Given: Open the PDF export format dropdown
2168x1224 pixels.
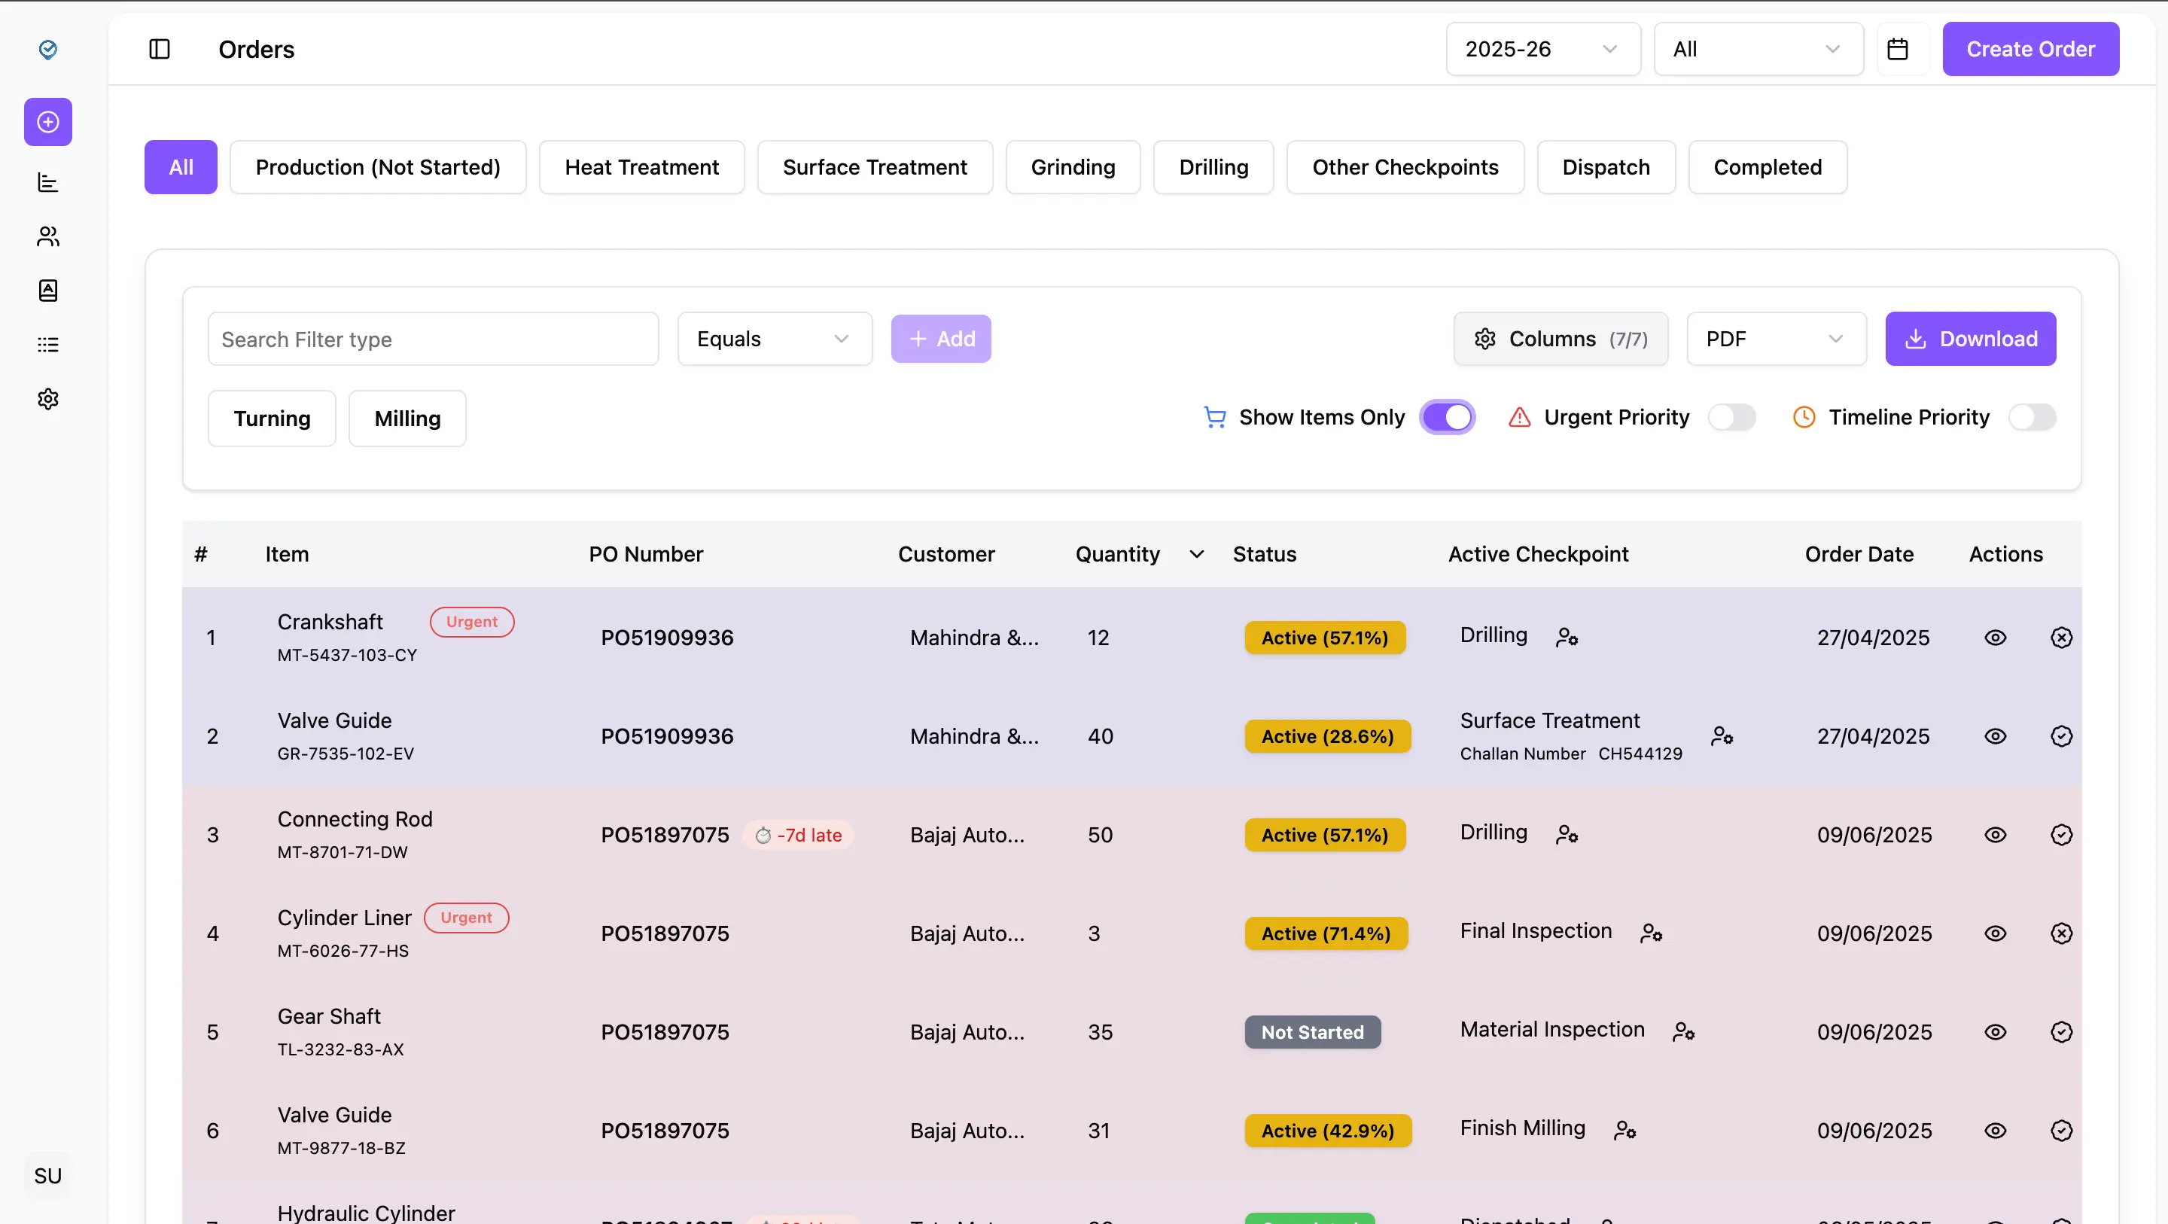Looking at the screenshot, I should [x=1776, y=339].
